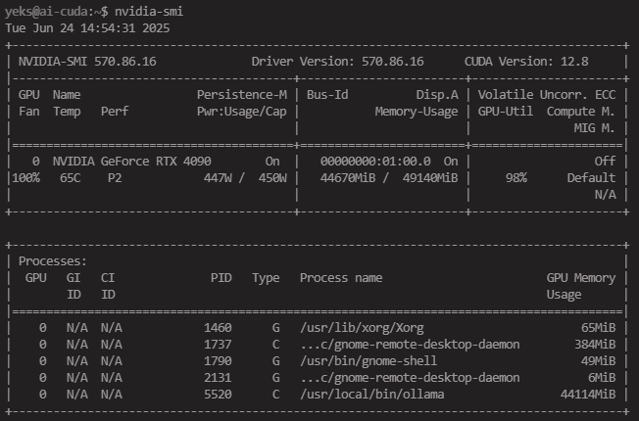Click process name '/usr/bin/gnome-shell'
This screenshot has width=639, height=421.
[369, 361]
